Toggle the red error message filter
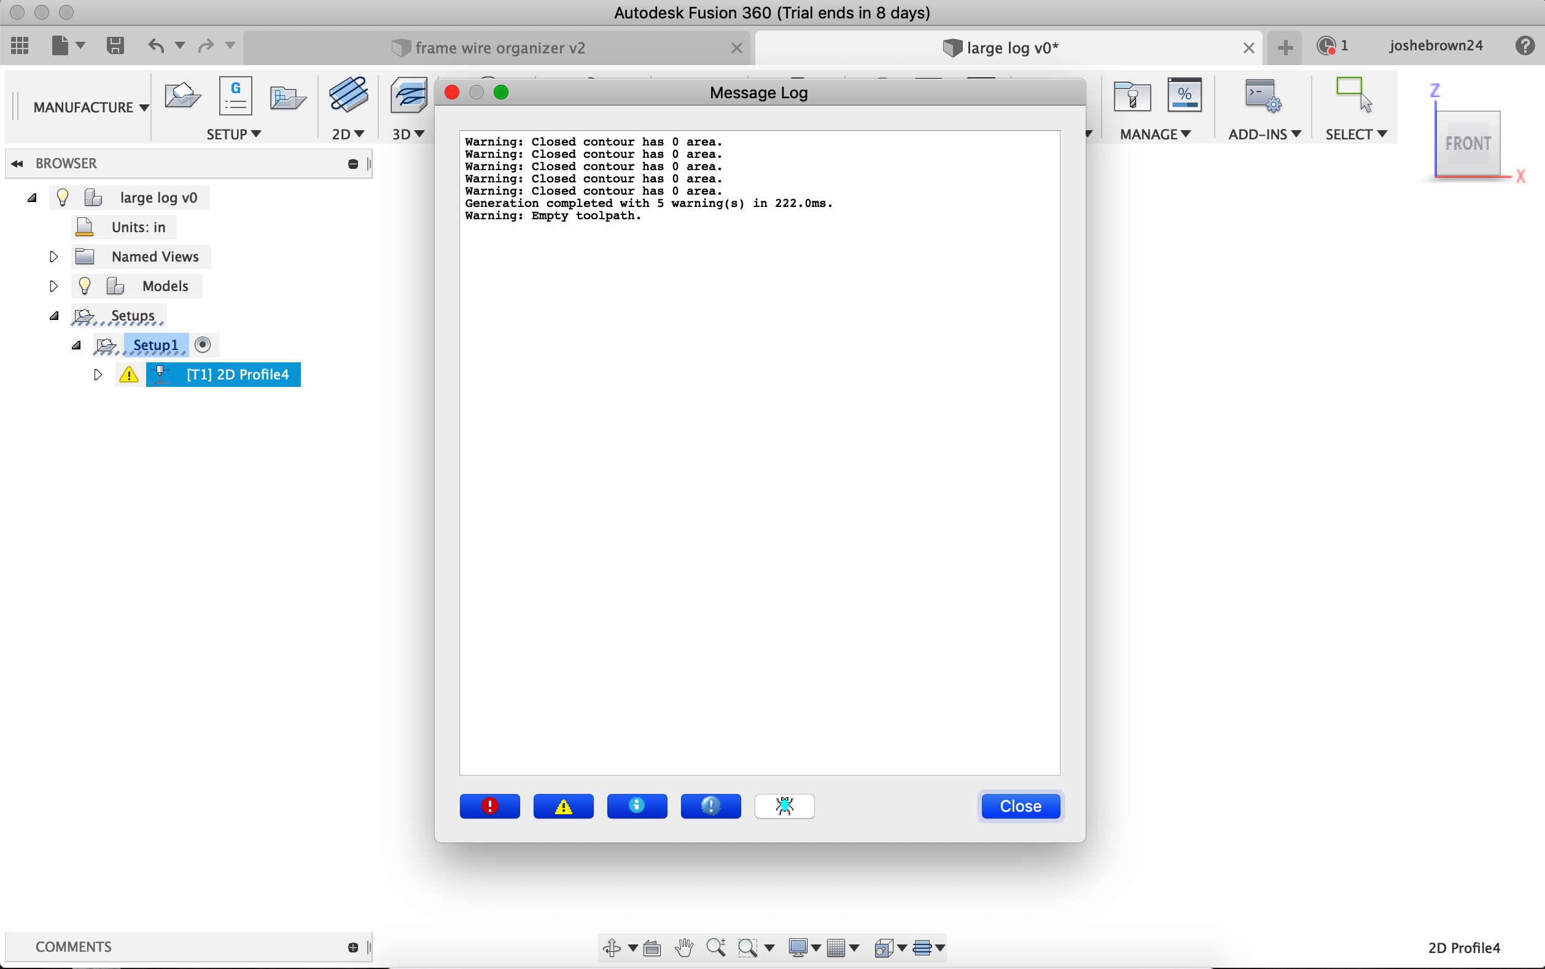 tap(489, 806)
